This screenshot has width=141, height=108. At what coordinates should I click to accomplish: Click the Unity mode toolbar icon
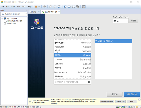(x=78, y=7)
